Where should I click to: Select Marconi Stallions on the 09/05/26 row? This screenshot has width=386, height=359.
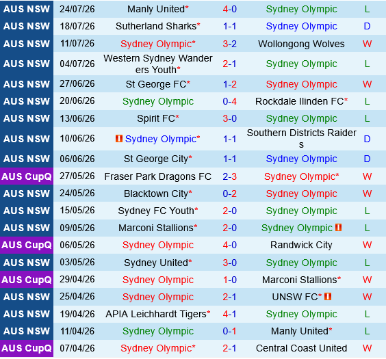pos(156,228)
